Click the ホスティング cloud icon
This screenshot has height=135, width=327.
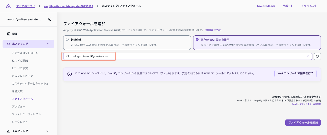(x=9, y=44)
